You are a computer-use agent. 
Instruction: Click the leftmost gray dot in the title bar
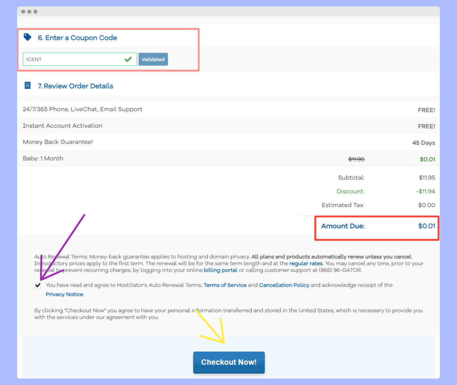(x=23, y=11)
